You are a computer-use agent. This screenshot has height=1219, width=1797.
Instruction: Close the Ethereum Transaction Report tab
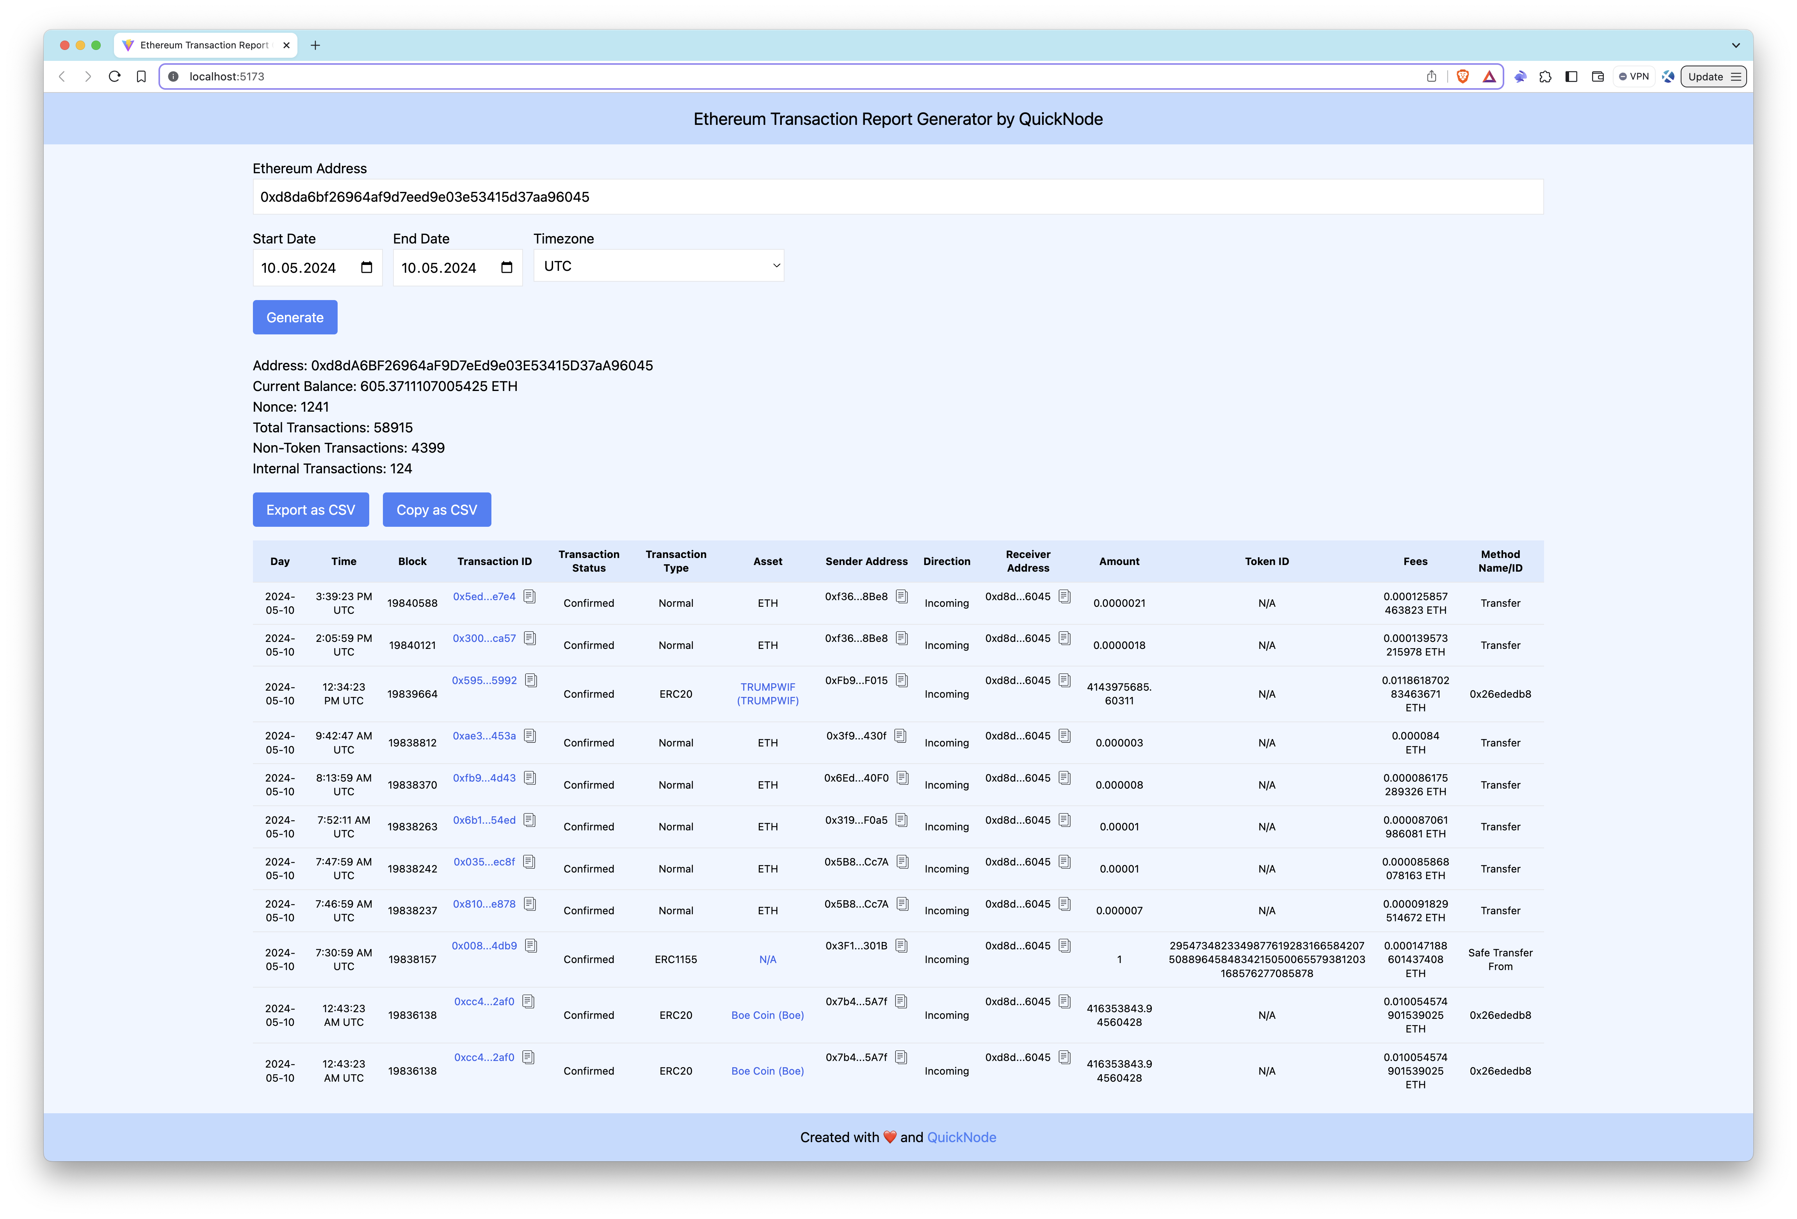[286, 46]
